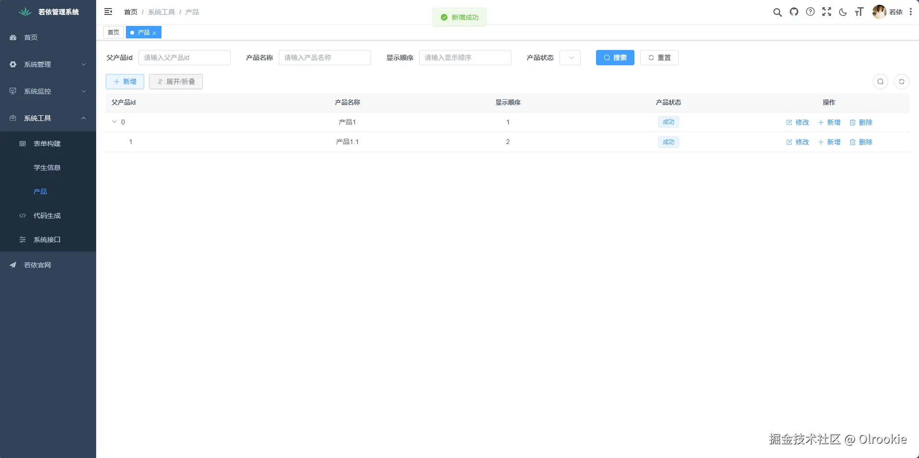Click the 重置 button
The width and height of the screenshot is (919, 458).
pos(659,58)
